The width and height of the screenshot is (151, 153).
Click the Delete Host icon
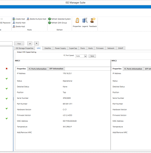[14, 26]
